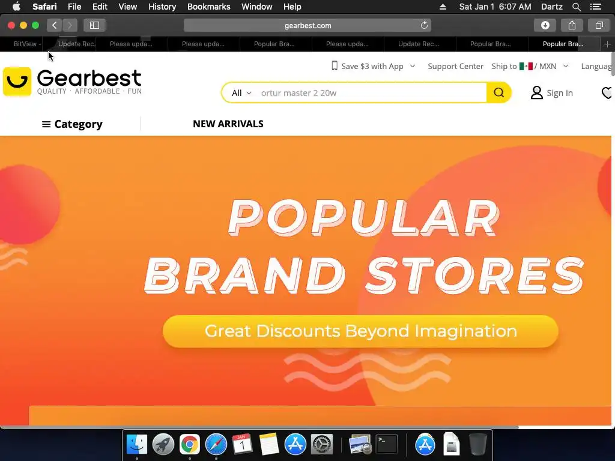This screenshot has height=461, width=615.
Task: Open Preview app in the Dock
Action: tap(360, 444)
